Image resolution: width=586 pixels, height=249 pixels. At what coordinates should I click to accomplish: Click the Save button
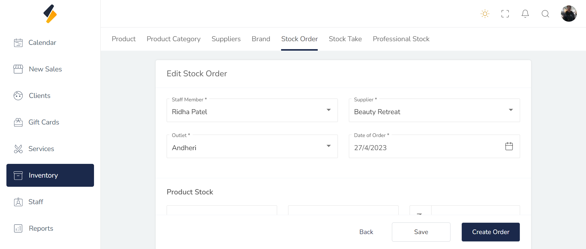coord(421,232)
